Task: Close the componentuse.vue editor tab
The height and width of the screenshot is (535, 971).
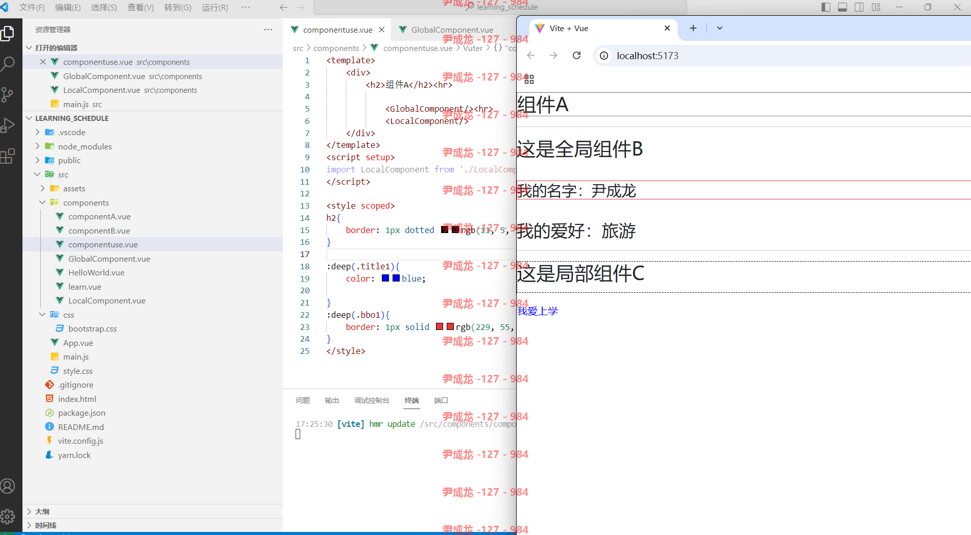Action: (x=382, y=30)
